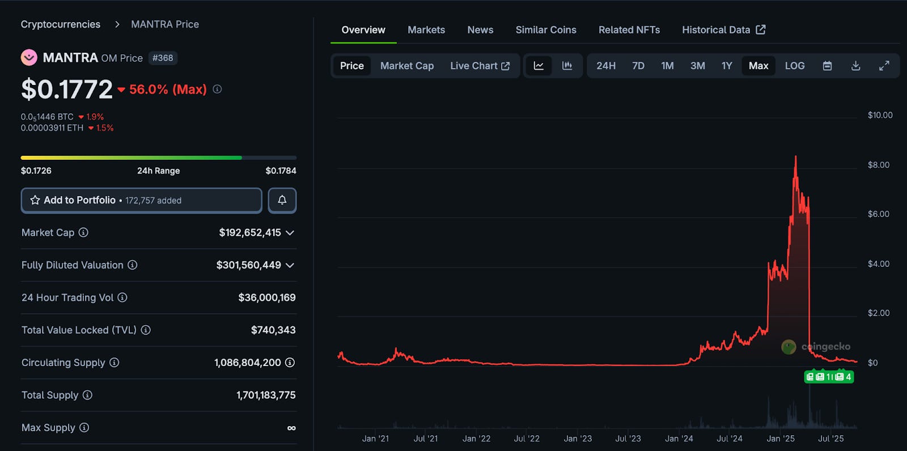The image size is (907, 451).
Task: Click the bell price alert icon
Action: coord(282,200)
